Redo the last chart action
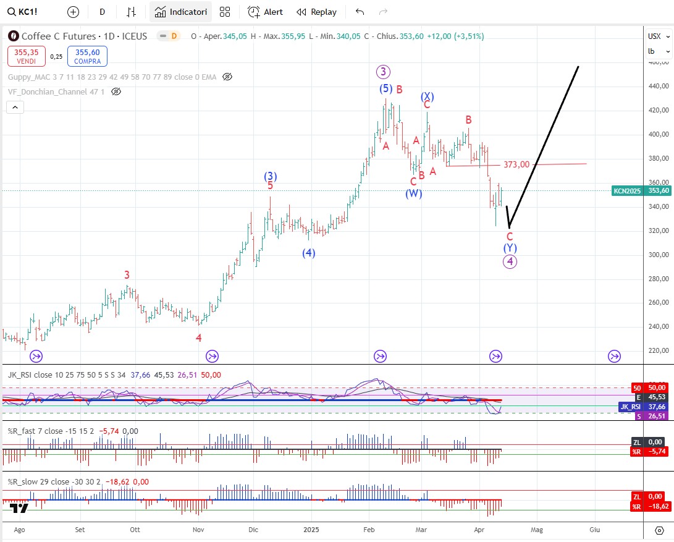This screenshot has height=542, width=674. (383, 12)
